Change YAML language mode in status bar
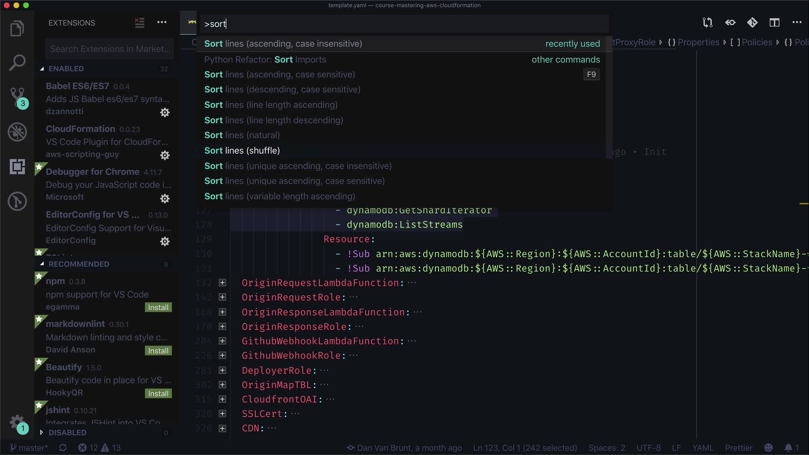Image resolution: width=809 pixels, height=455 pixels. pyautogui.click(x=702, y=448)
